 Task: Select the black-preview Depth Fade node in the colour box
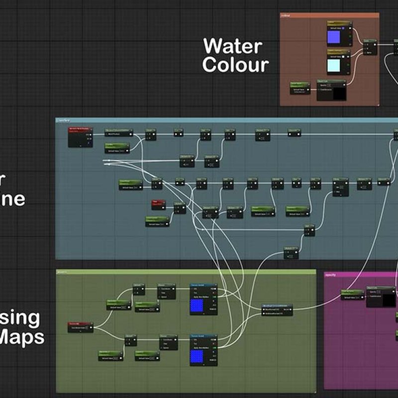(x=331, y=90)
